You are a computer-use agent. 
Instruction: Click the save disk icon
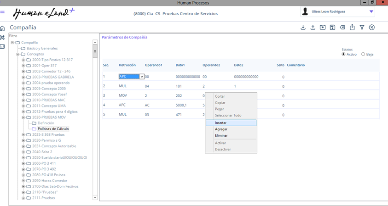tap(332, 28)
